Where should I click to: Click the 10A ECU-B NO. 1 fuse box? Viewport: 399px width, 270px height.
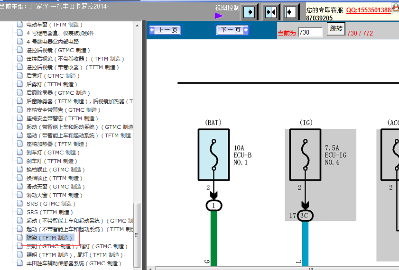pos(214,155)
